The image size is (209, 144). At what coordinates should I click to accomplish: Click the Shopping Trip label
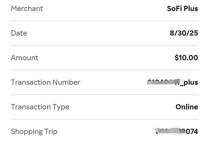coord(34,131)
